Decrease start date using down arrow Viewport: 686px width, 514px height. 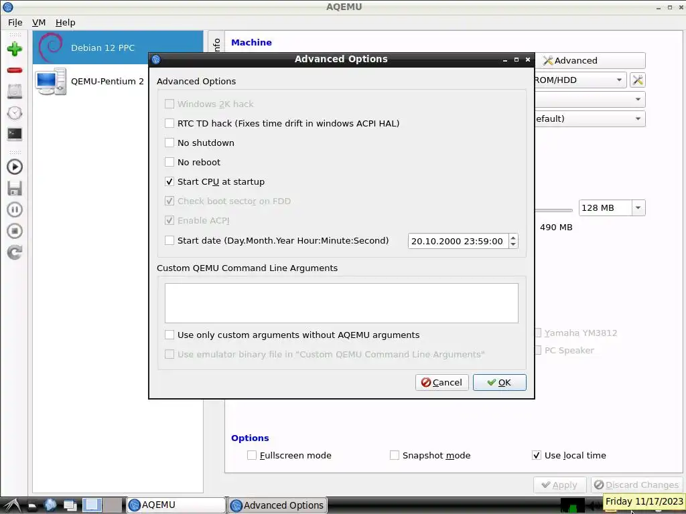[513, 244]
